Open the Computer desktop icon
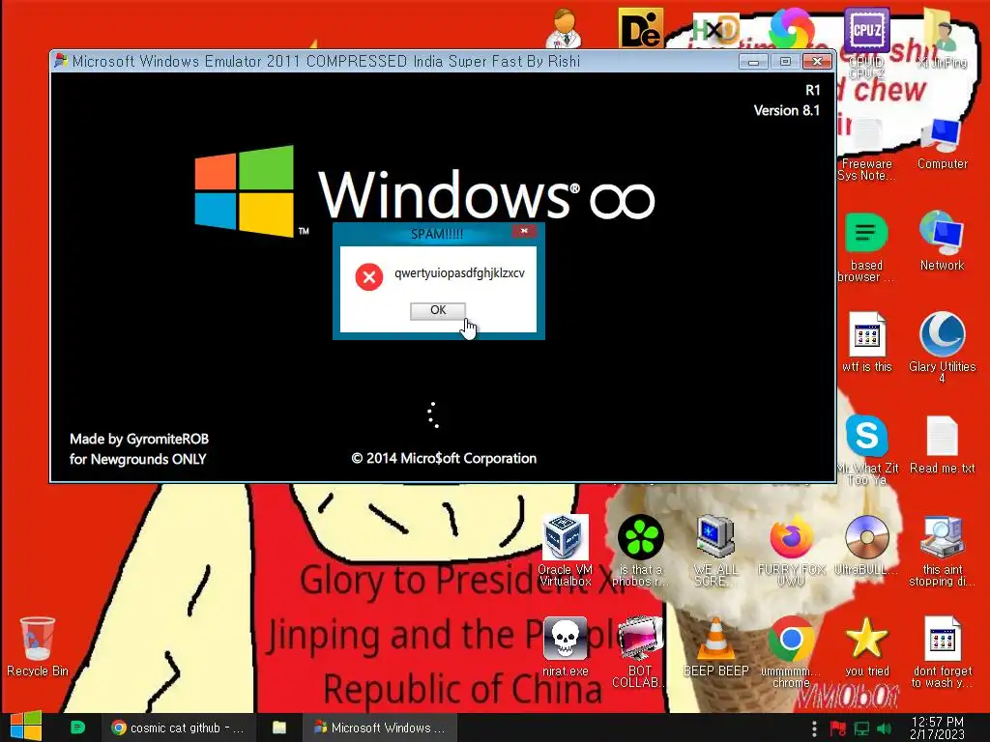 [942, 143]
